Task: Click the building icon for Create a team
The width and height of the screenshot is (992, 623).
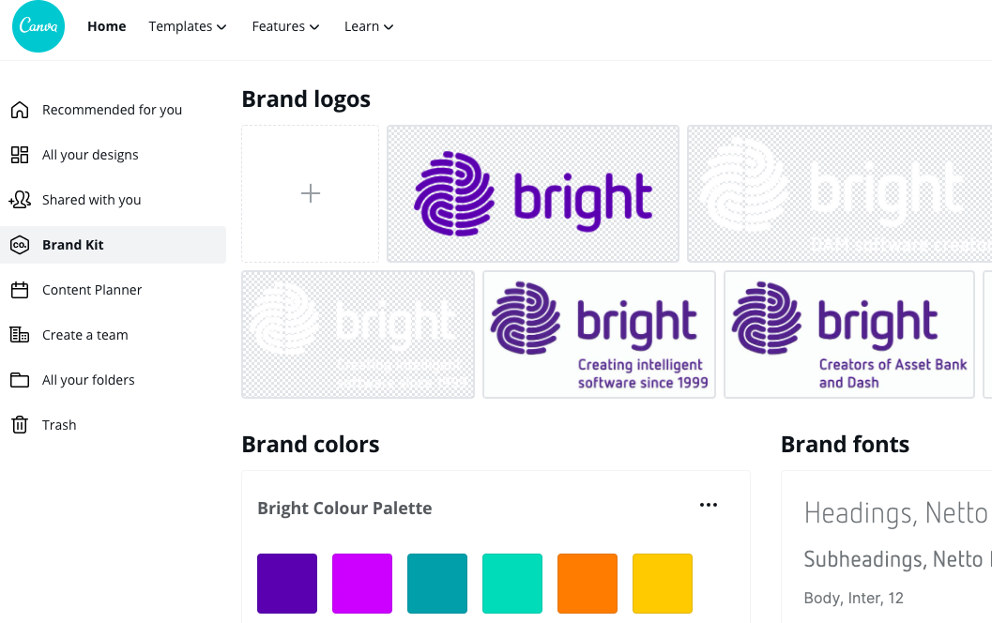Action: (20, 335)
